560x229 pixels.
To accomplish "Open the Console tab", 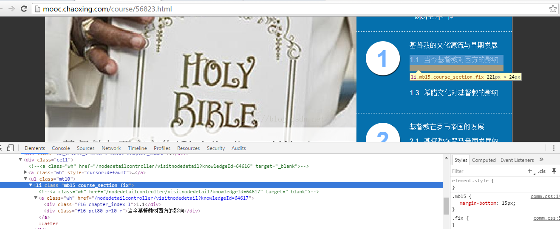I will (x=61, y=148).
